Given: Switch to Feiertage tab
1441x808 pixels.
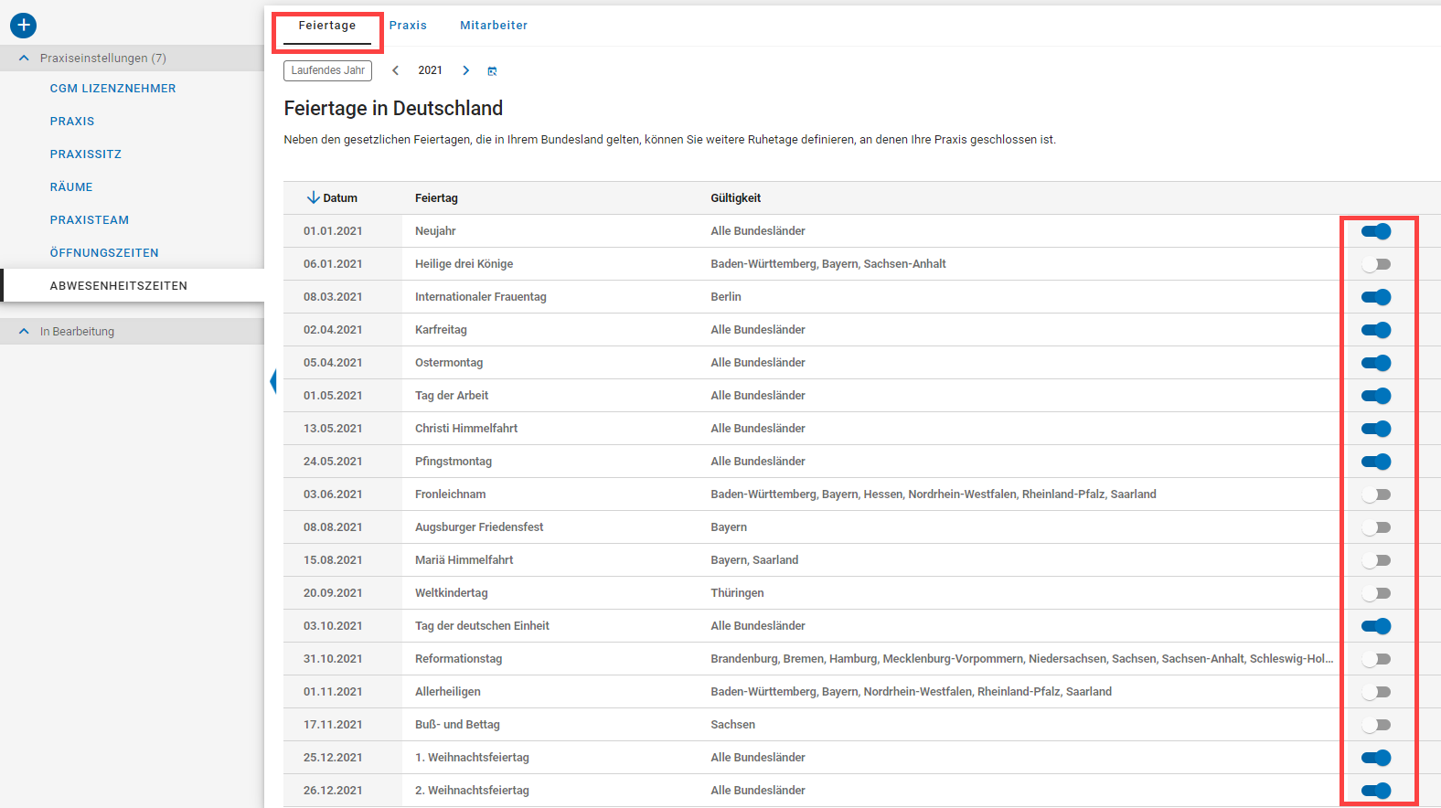Looking at the screenshot, I should pyautogui.click(x=327, y=26).
